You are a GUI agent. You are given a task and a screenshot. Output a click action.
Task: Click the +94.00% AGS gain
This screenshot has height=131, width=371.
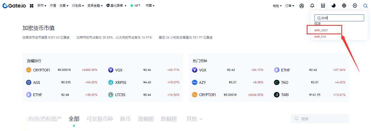click(x=91, y=82)
